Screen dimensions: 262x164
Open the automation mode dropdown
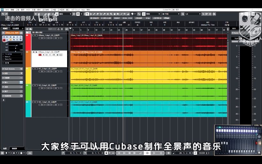[66, 14]
